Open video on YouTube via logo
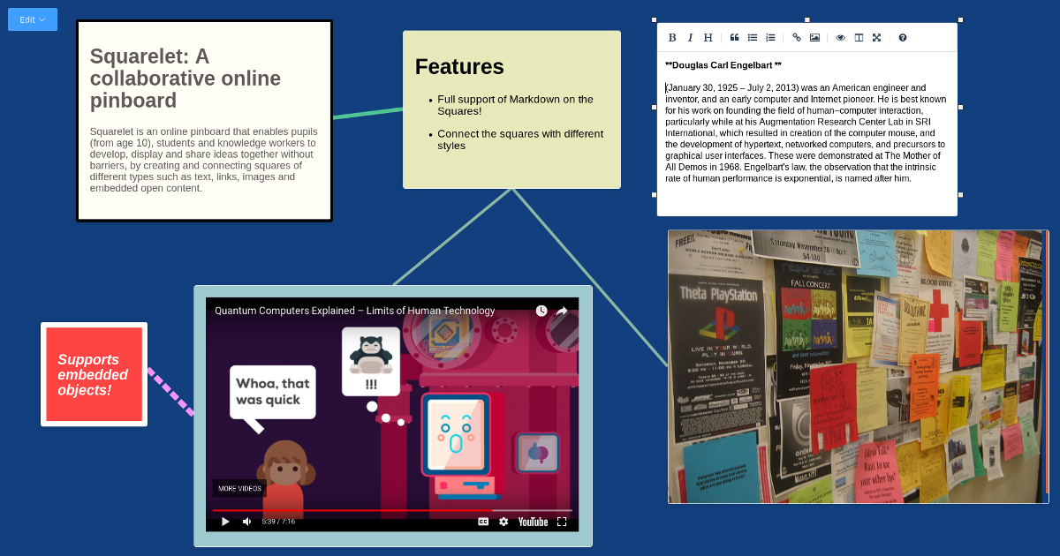The width and height of the screenshot is (1060, 556). click(x=533, y=522)
